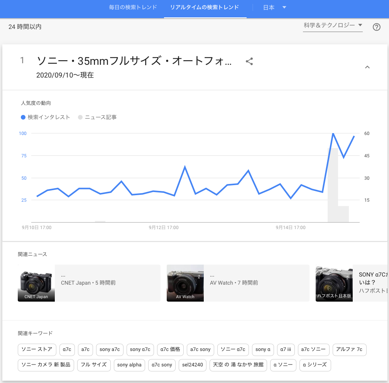389x383 pixels.
Task: Click the ソニー・35mmフルサイズ trend title
Action: (134, 61)
